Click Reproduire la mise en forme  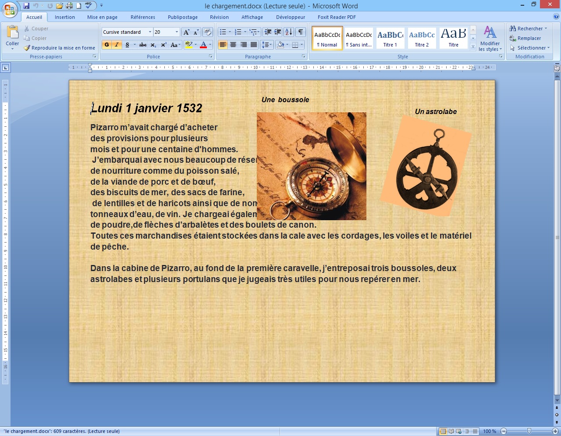click(x=60, y=48)
